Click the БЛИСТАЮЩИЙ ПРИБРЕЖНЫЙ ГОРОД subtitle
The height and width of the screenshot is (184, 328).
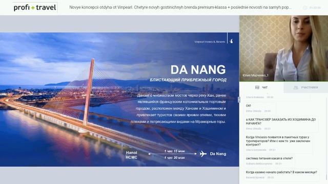188,80
